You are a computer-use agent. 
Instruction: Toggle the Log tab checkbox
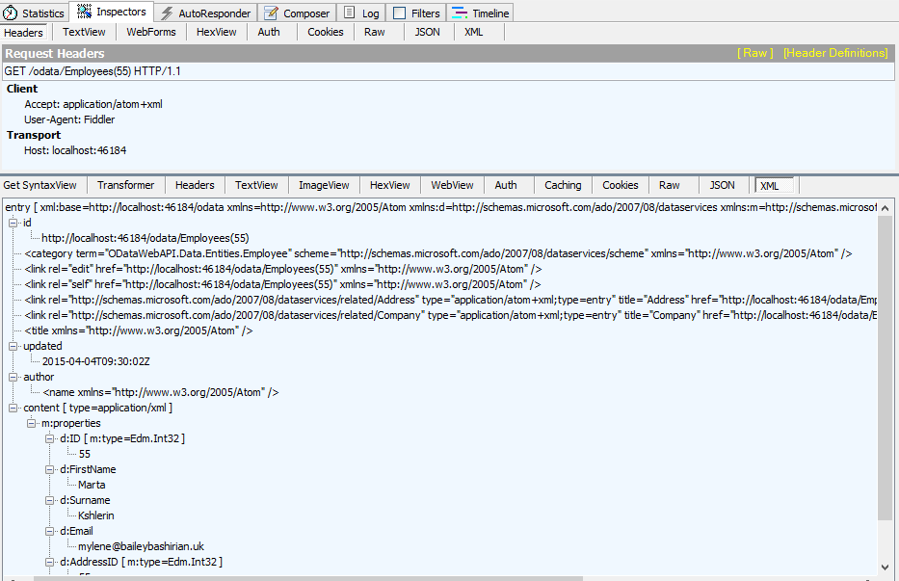(350, 13)
